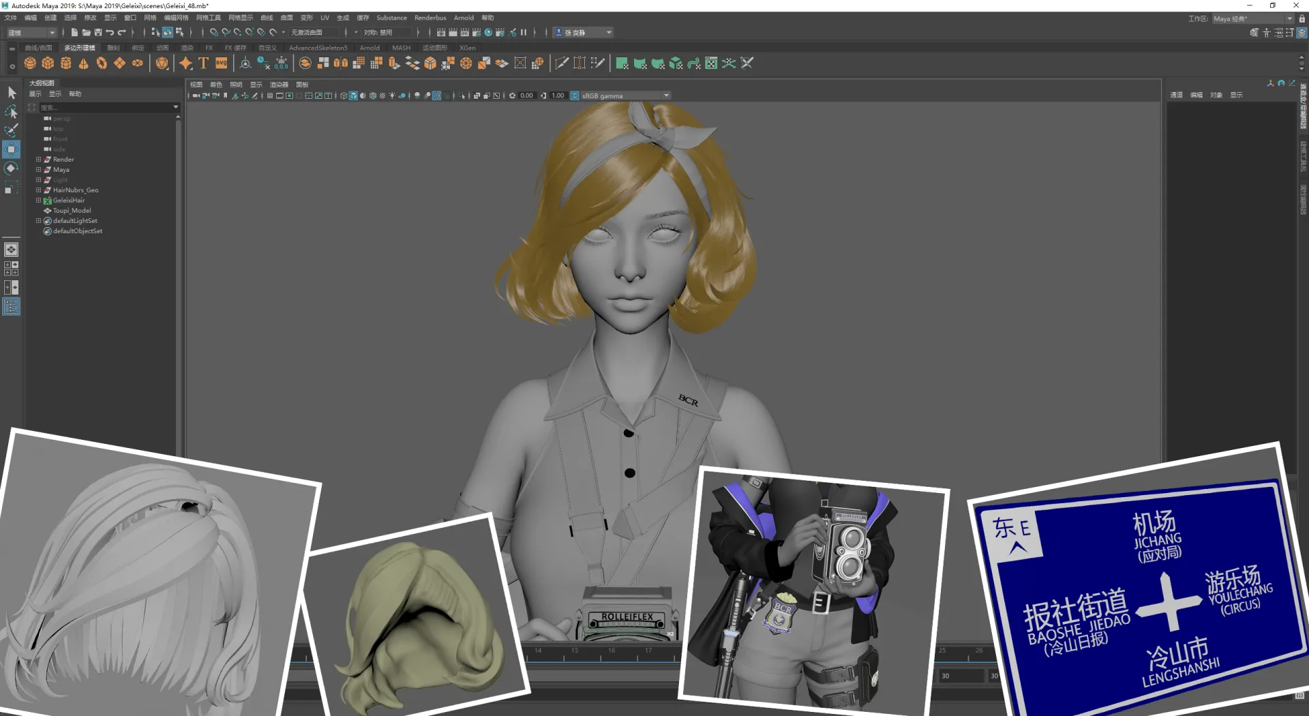Activate the Paint selection tool
The image size is (1309, 716).
click(x=12, y=130)
